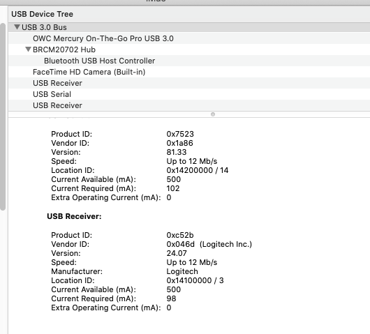Click the Location ID value 0x14100000 / 3

click(x=195, y=280)
